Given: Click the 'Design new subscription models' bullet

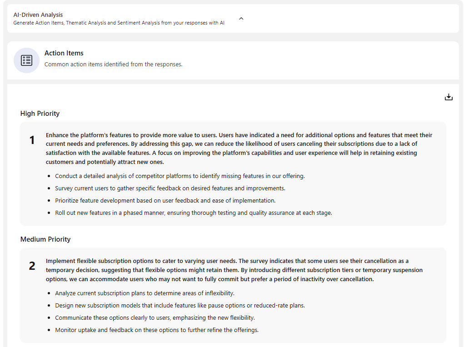Looking at the screenshot, I should pyautogui.click(x=180, y=305).
